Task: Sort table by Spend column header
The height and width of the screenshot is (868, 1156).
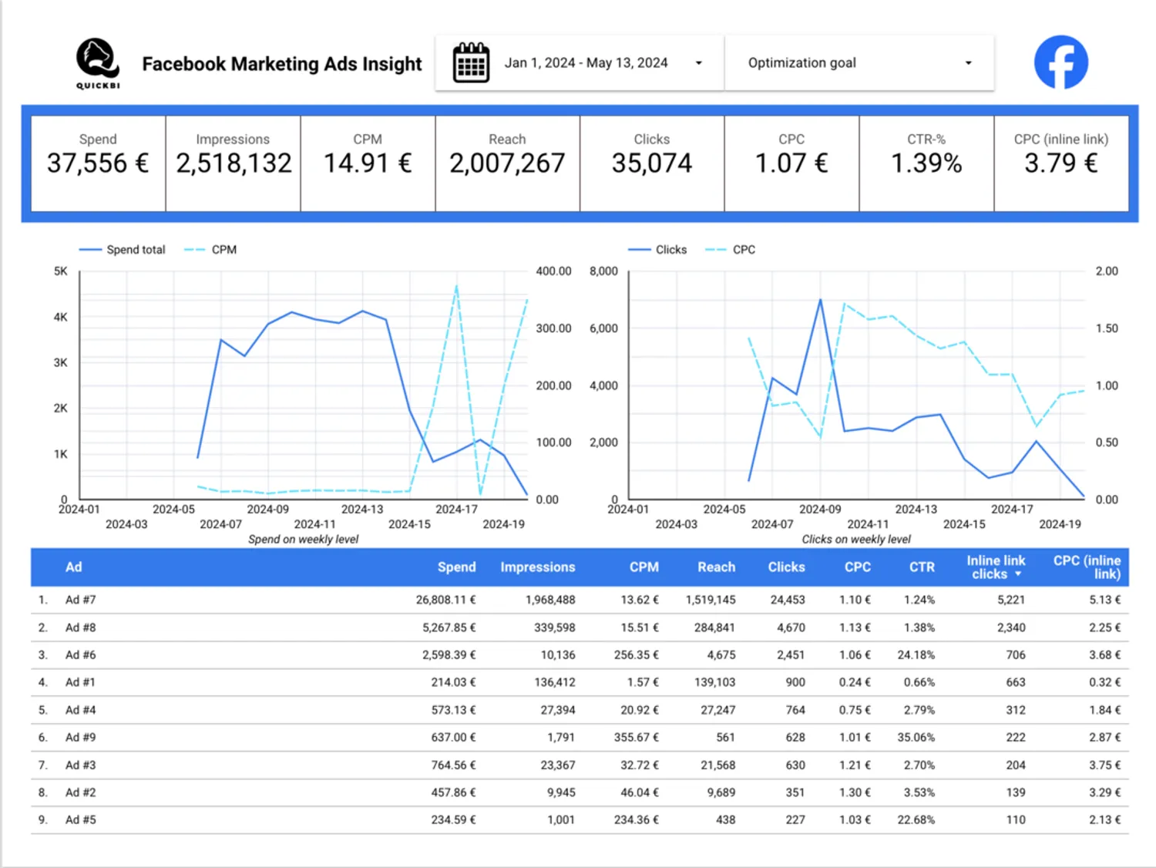Action: (456, 567)
